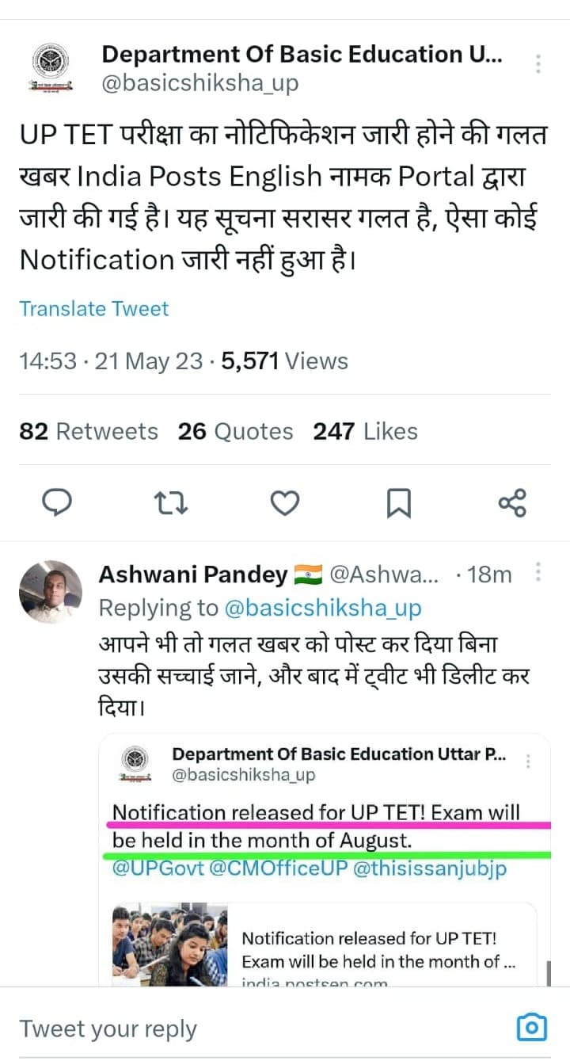Screen dimensions: 570x1061
Task: Like the tweet with the heart icon
Action: (x=285, y=502)
